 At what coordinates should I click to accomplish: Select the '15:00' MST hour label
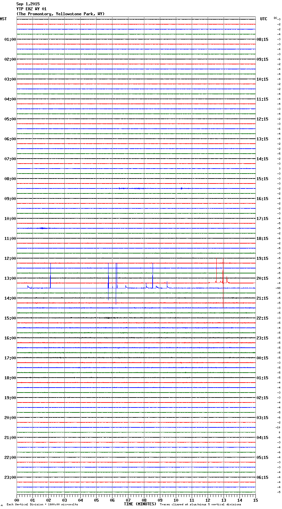(10, 318)
